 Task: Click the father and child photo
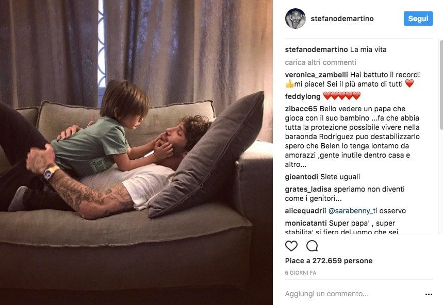tap(136, 152)
